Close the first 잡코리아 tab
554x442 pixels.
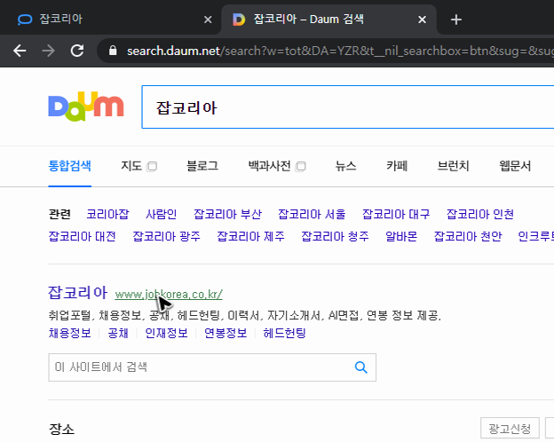pos(208,20)
